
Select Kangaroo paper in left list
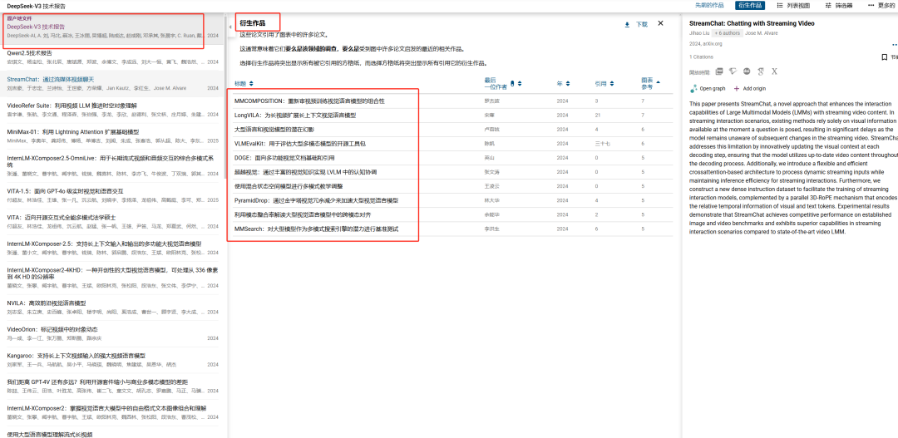112,360
